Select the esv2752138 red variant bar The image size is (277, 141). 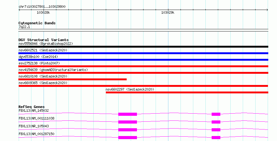pyautogui.click(x=143, y=66)
